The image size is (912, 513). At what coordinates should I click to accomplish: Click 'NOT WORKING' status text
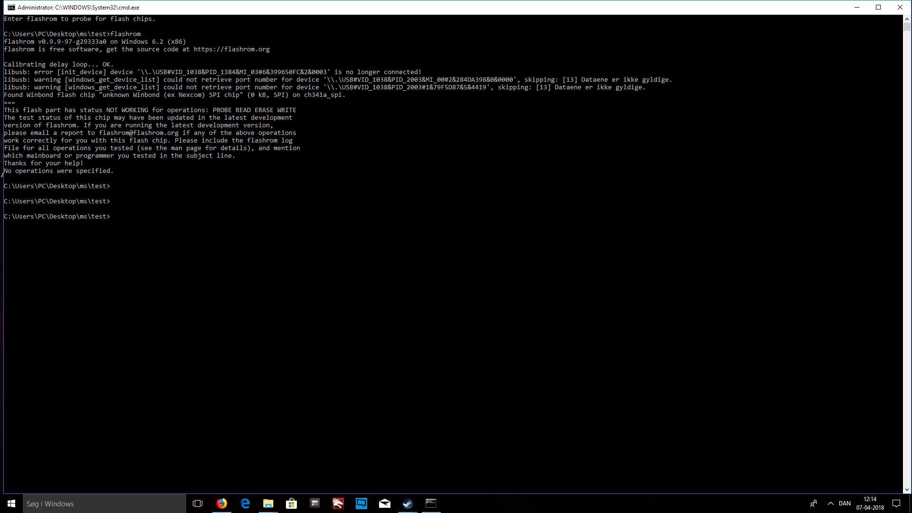(127, 110)
